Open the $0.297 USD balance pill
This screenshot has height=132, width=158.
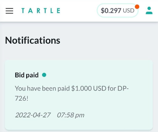[118, 11]
